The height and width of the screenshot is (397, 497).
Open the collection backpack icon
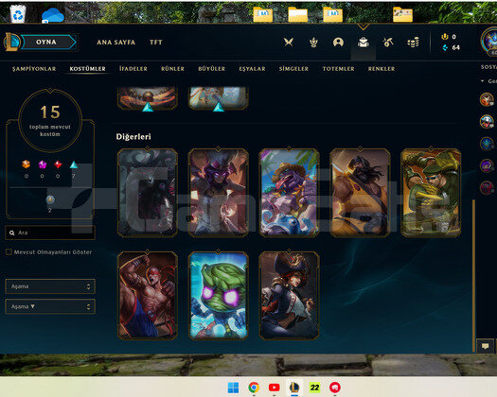[x=364, y=43]
